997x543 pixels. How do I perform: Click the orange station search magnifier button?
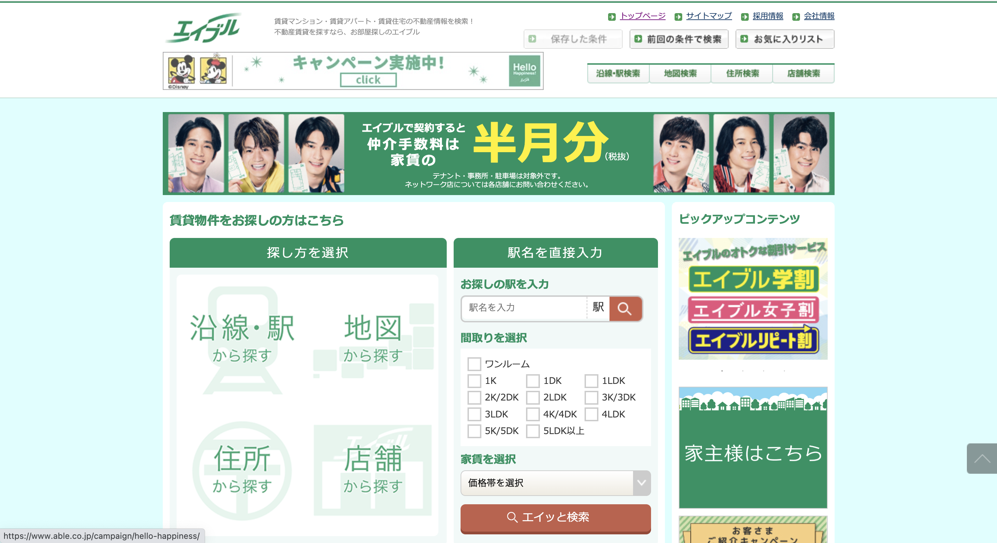[x=625, y=309]
